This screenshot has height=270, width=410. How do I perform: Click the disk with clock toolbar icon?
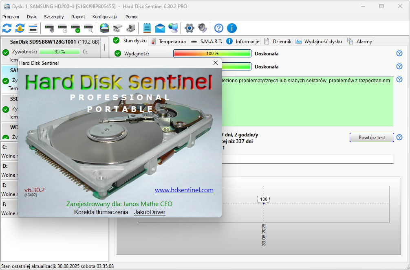point(62,28)
